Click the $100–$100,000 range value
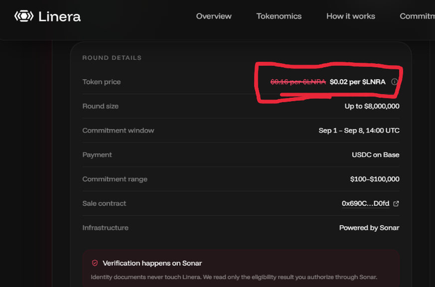Screen dimensions: 435x287 (375, 179)
